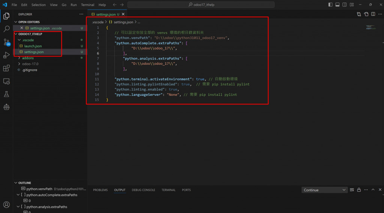The width and height of the screenshot is (384, 213).
Task: Open the Search view in activity bar
Action: pyautogui.click(x=6, y=29)
